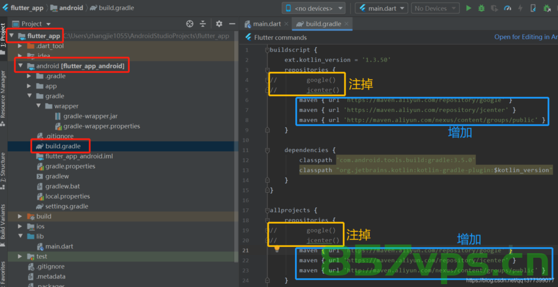Screen dimensions: 558x287
Task: Expand the app folder arrow
Action: (x=29, y=86)
